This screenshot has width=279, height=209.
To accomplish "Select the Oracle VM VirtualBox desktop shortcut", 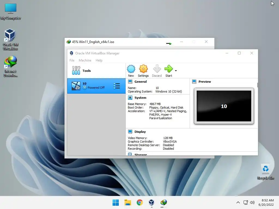I will coord(10,40).
